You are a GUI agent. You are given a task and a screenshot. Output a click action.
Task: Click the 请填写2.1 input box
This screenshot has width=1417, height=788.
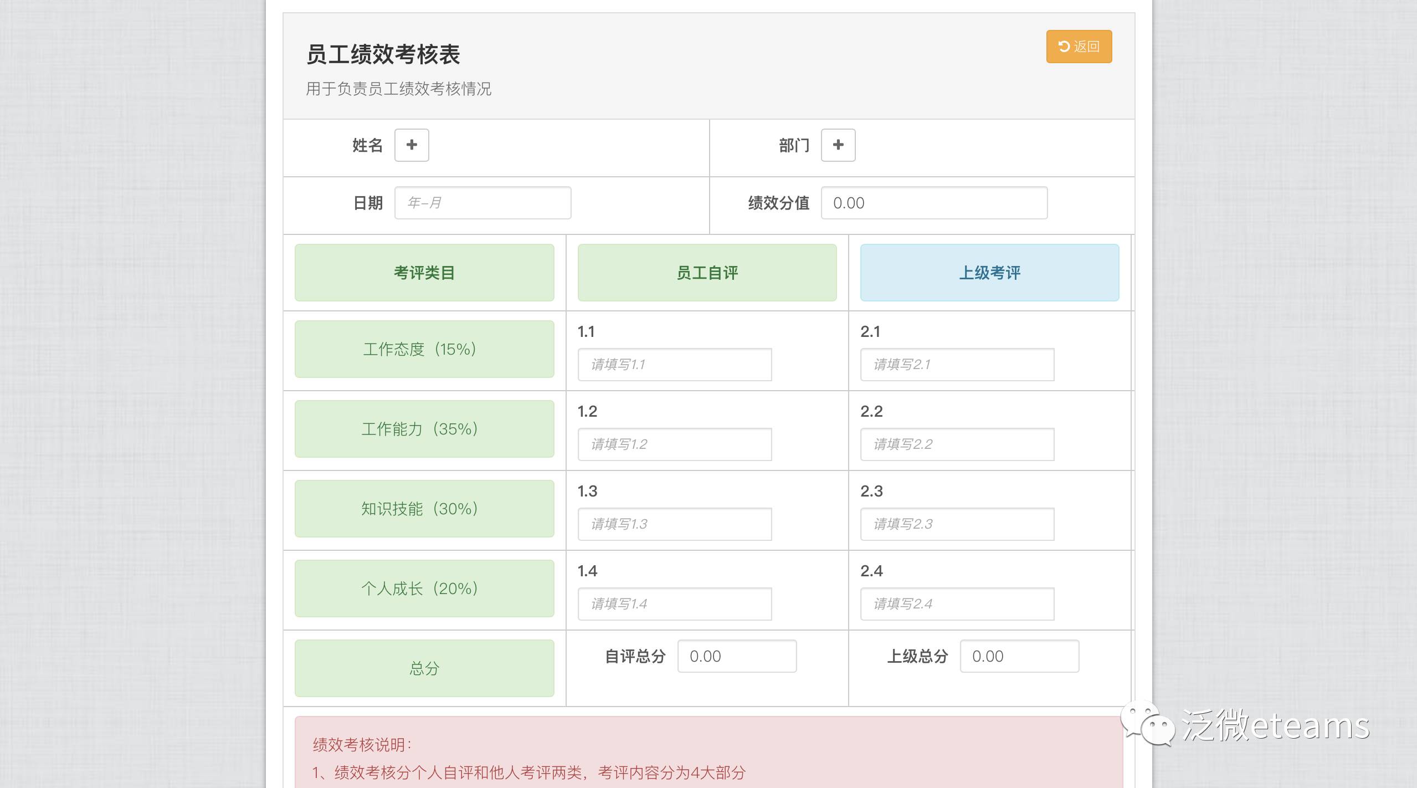957,365
